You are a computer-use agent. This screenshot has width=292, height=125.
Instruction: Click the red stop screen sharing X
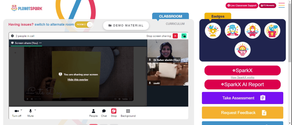[175, 36]
